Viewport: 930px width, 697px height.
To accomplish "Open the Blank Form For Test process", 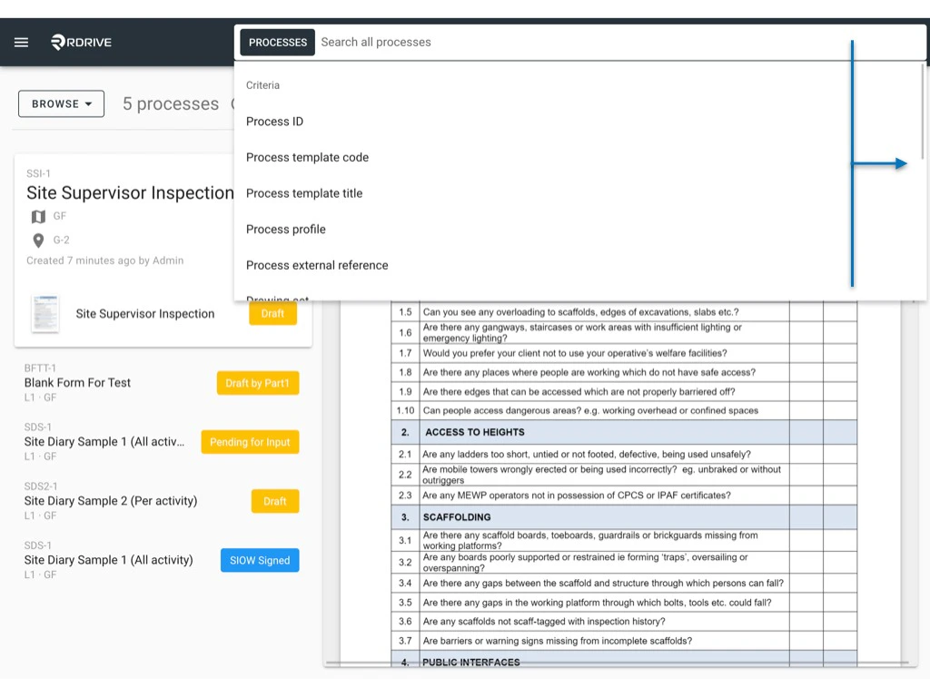I will [77, 382].
